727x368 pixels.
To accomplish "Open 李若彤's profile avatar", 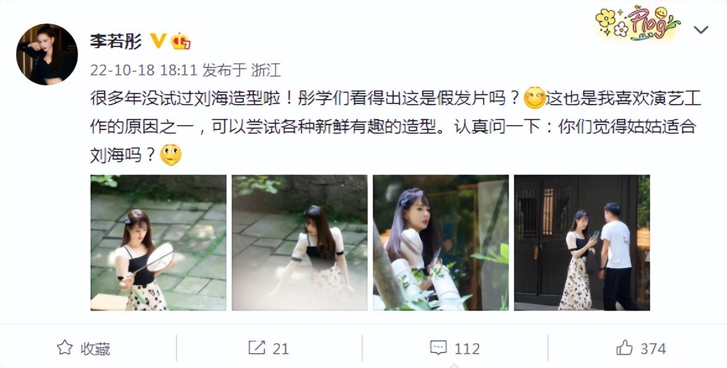I will pyautogui.click(x=47, y=55).
